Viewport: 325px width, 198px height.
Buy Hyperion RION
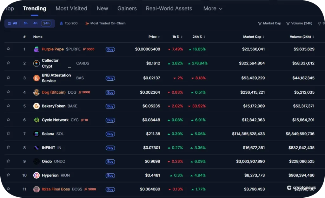pos(110,176)
